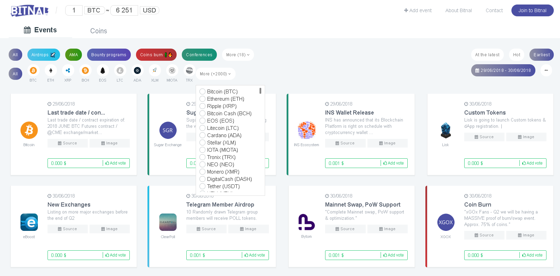This screenshot has height=276, width=560.
Task: Open the USD currency selector
Action: (x=150, y=10)
